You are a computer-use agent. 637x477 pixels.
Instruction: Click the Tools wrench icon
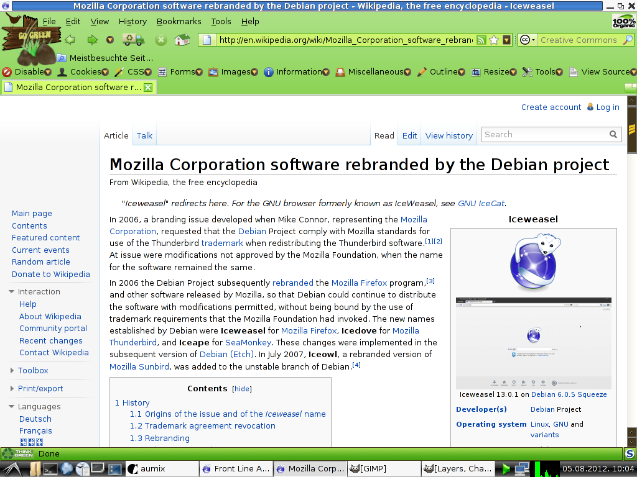528,72
